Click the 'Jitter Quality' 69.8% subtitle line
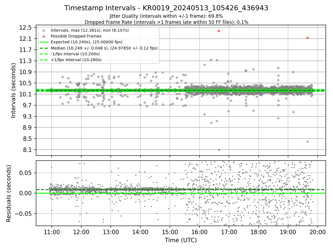 click(x=166, y=16)
